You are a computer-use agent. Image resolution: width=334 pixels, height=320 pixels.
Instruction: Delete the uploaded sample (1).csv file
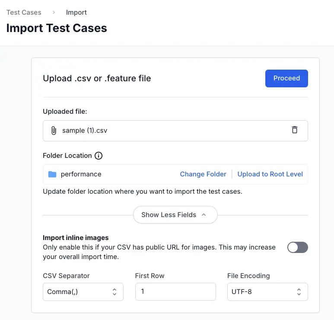295,130
